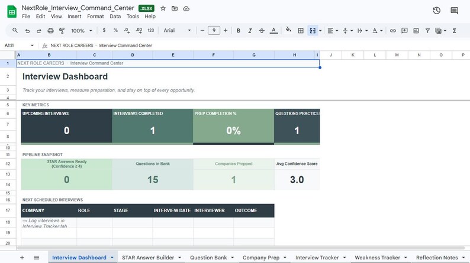Select column J header

(x=331, y=55)
